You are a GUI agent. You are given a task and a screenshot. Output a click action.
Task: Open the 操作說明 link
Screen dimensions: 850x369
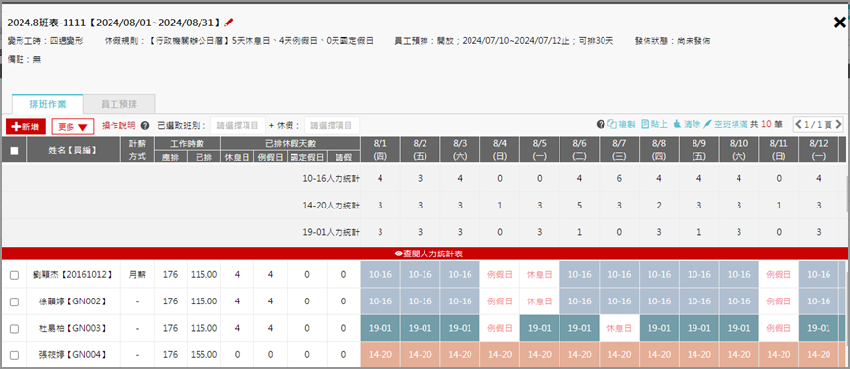pos(118,126)
